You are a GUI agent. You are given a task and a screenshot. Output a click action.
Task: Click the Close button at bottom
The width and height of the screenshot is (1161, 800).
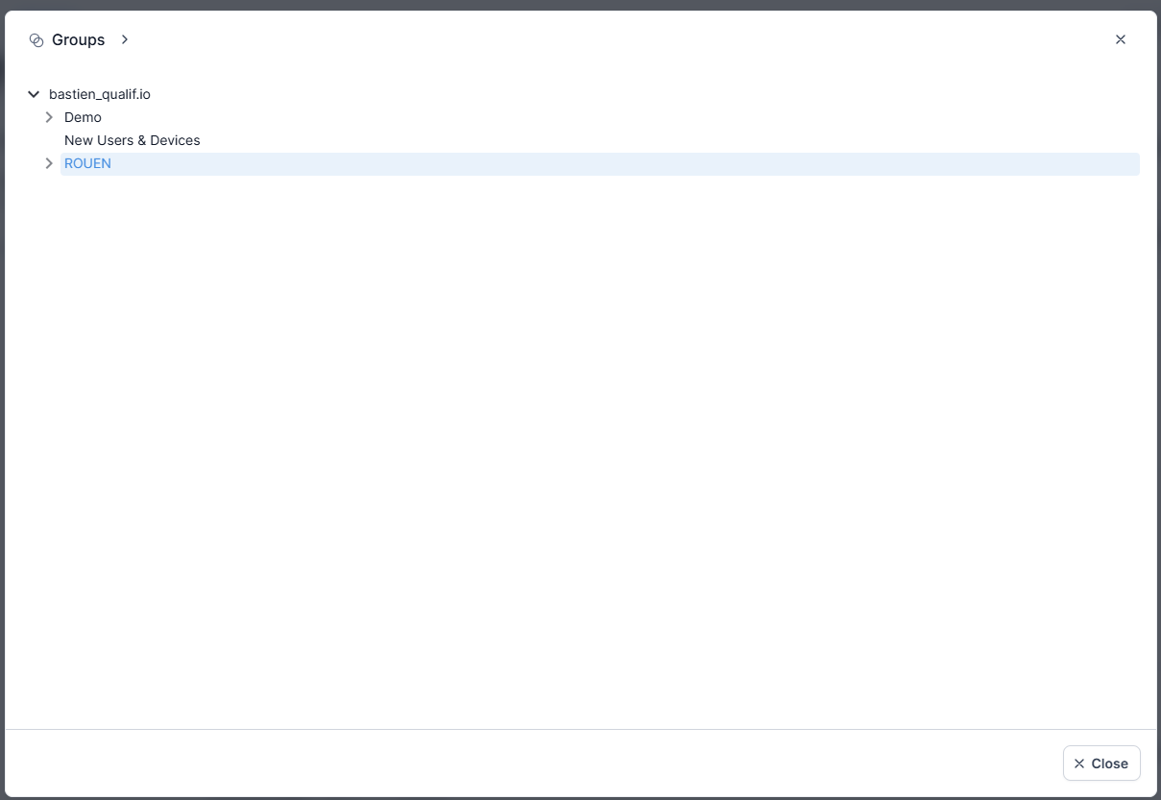pyautogui.click(x=1101, y=764)
